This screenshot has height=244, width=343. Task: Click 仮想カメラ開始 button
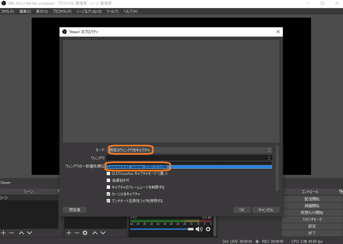click(x=312, y=212)
